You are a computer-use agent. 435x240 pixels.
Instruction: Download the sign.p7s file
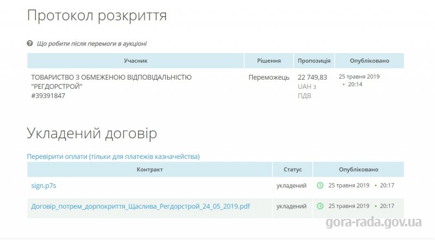point(43,185)
